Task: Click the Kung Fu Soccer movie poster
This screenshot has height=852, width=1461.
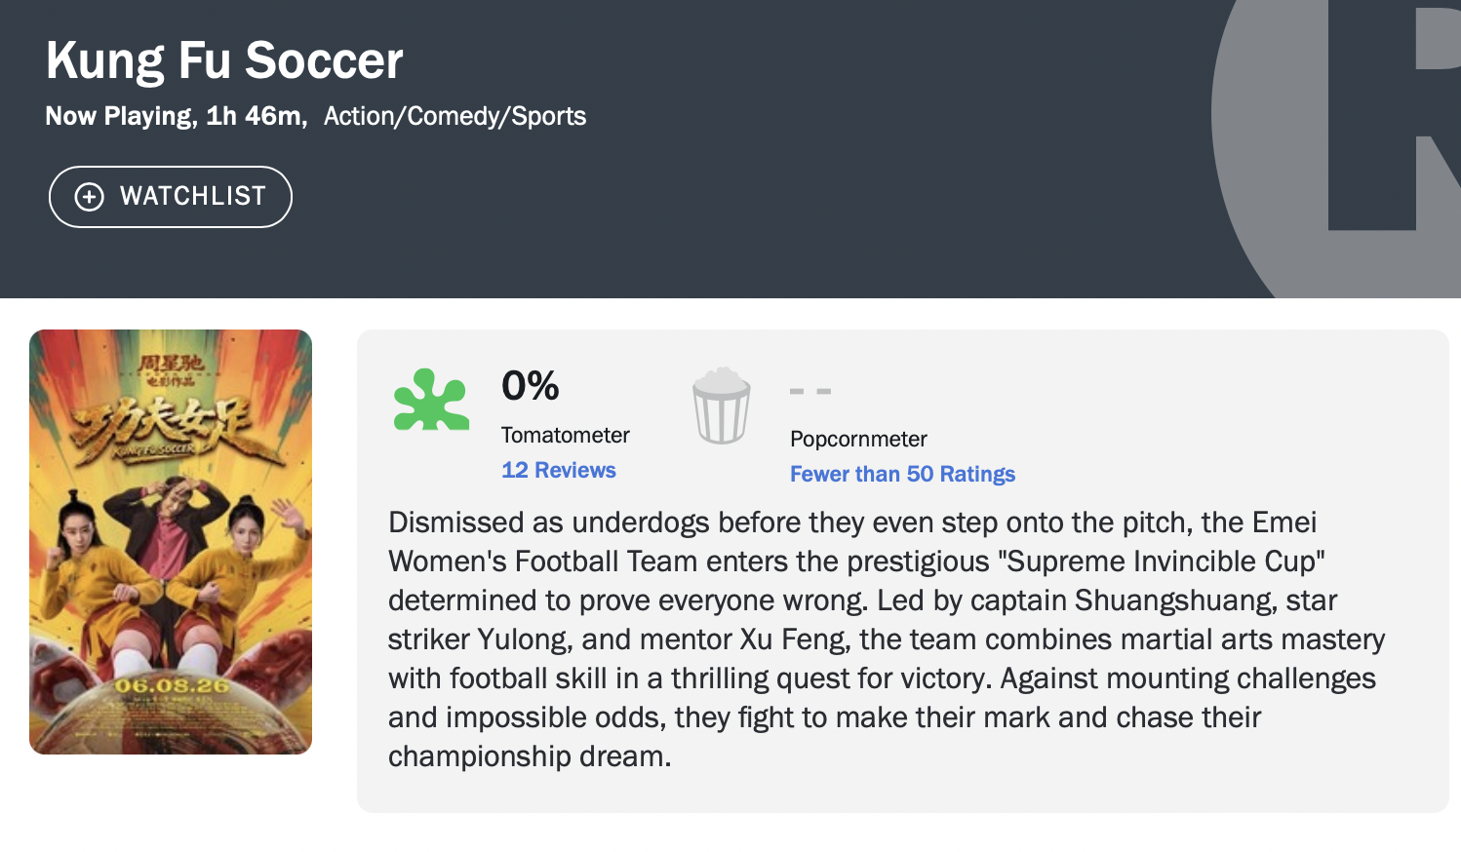Action: coord(171,542)
